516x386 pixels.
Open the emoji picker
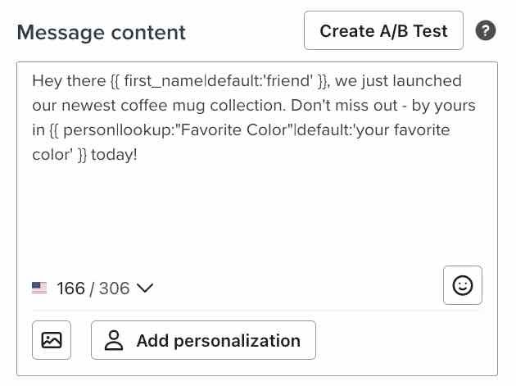pos(463,285)
